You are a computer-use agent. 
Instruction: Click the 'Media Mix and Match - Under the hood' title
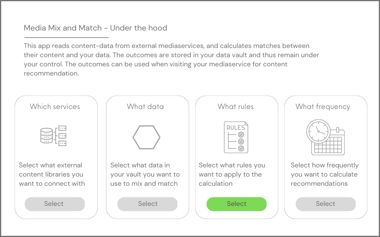point(96,28)
